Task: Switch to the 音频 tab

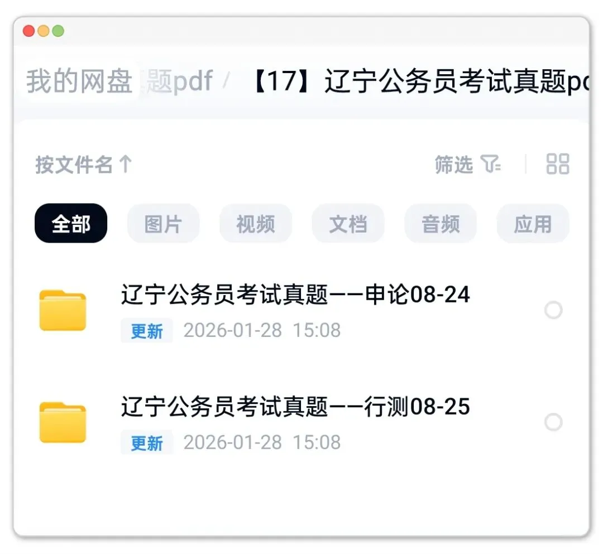Action: tap(441, 223)
